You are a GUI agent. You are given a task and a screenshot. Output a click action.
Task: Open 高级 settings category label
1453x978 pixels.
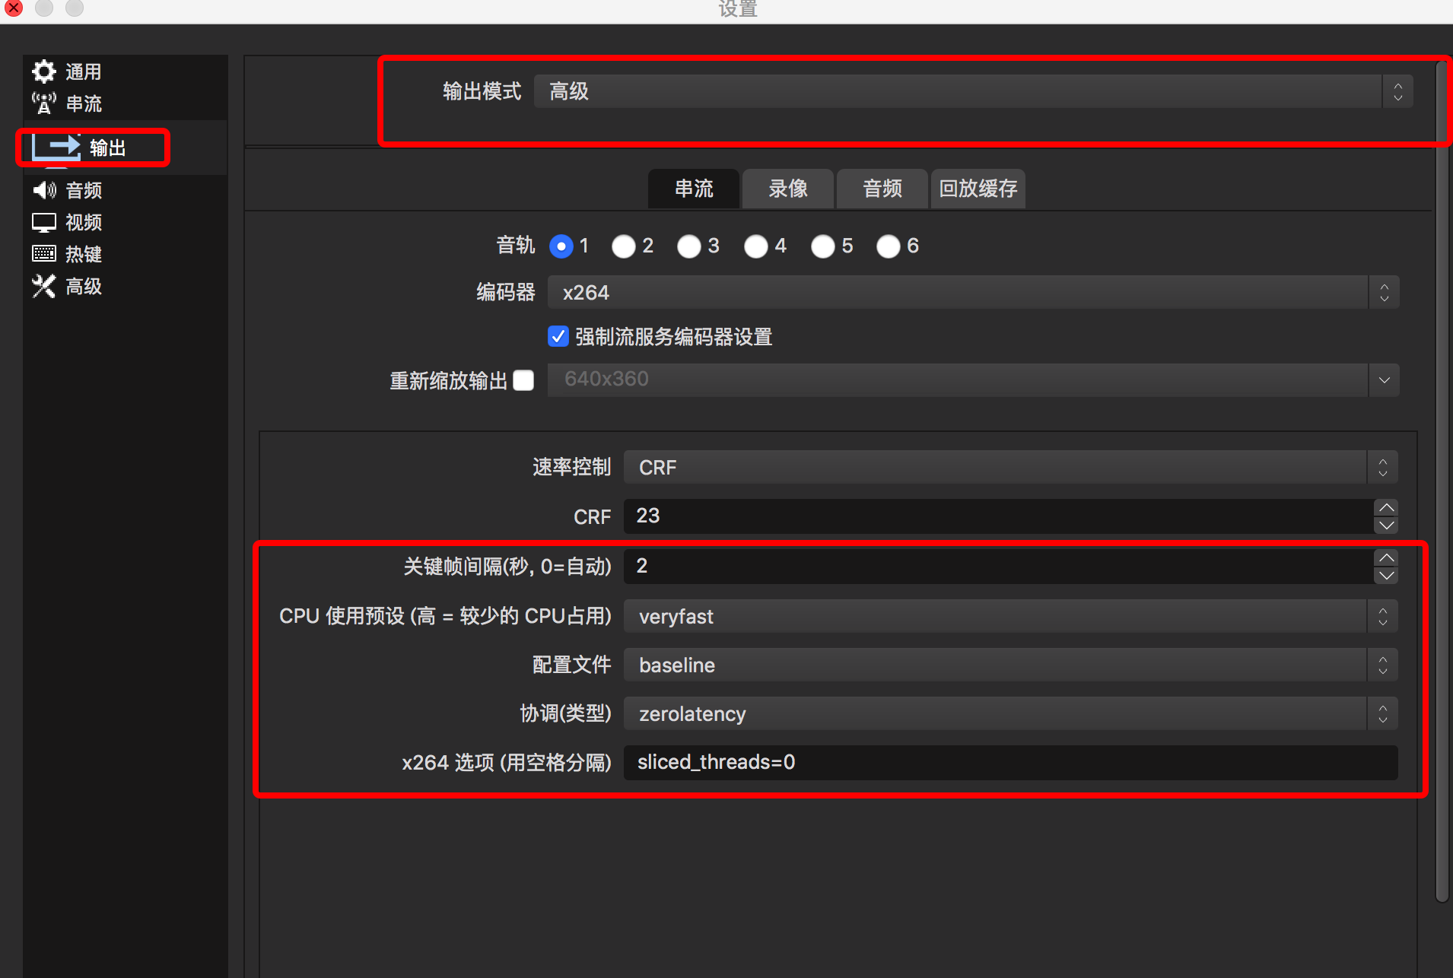(84, 286)
